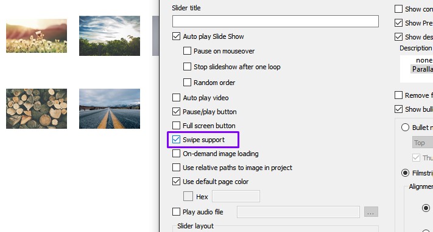Open the Hex color swatch

[x=188, y=196]
